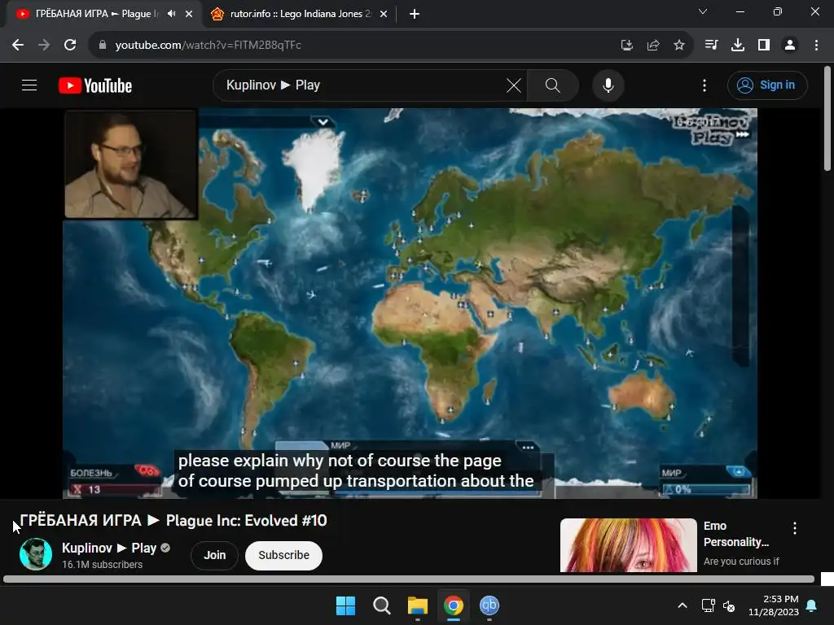Image resolution: width=834 pixels, height=625 pixels.
Task: Open Chrome downloads icon
Action: pyautogui.click(x=738, y=46)
